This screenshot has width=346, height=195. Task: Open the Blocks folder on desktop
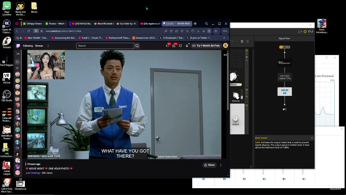(x=34, y=8)
